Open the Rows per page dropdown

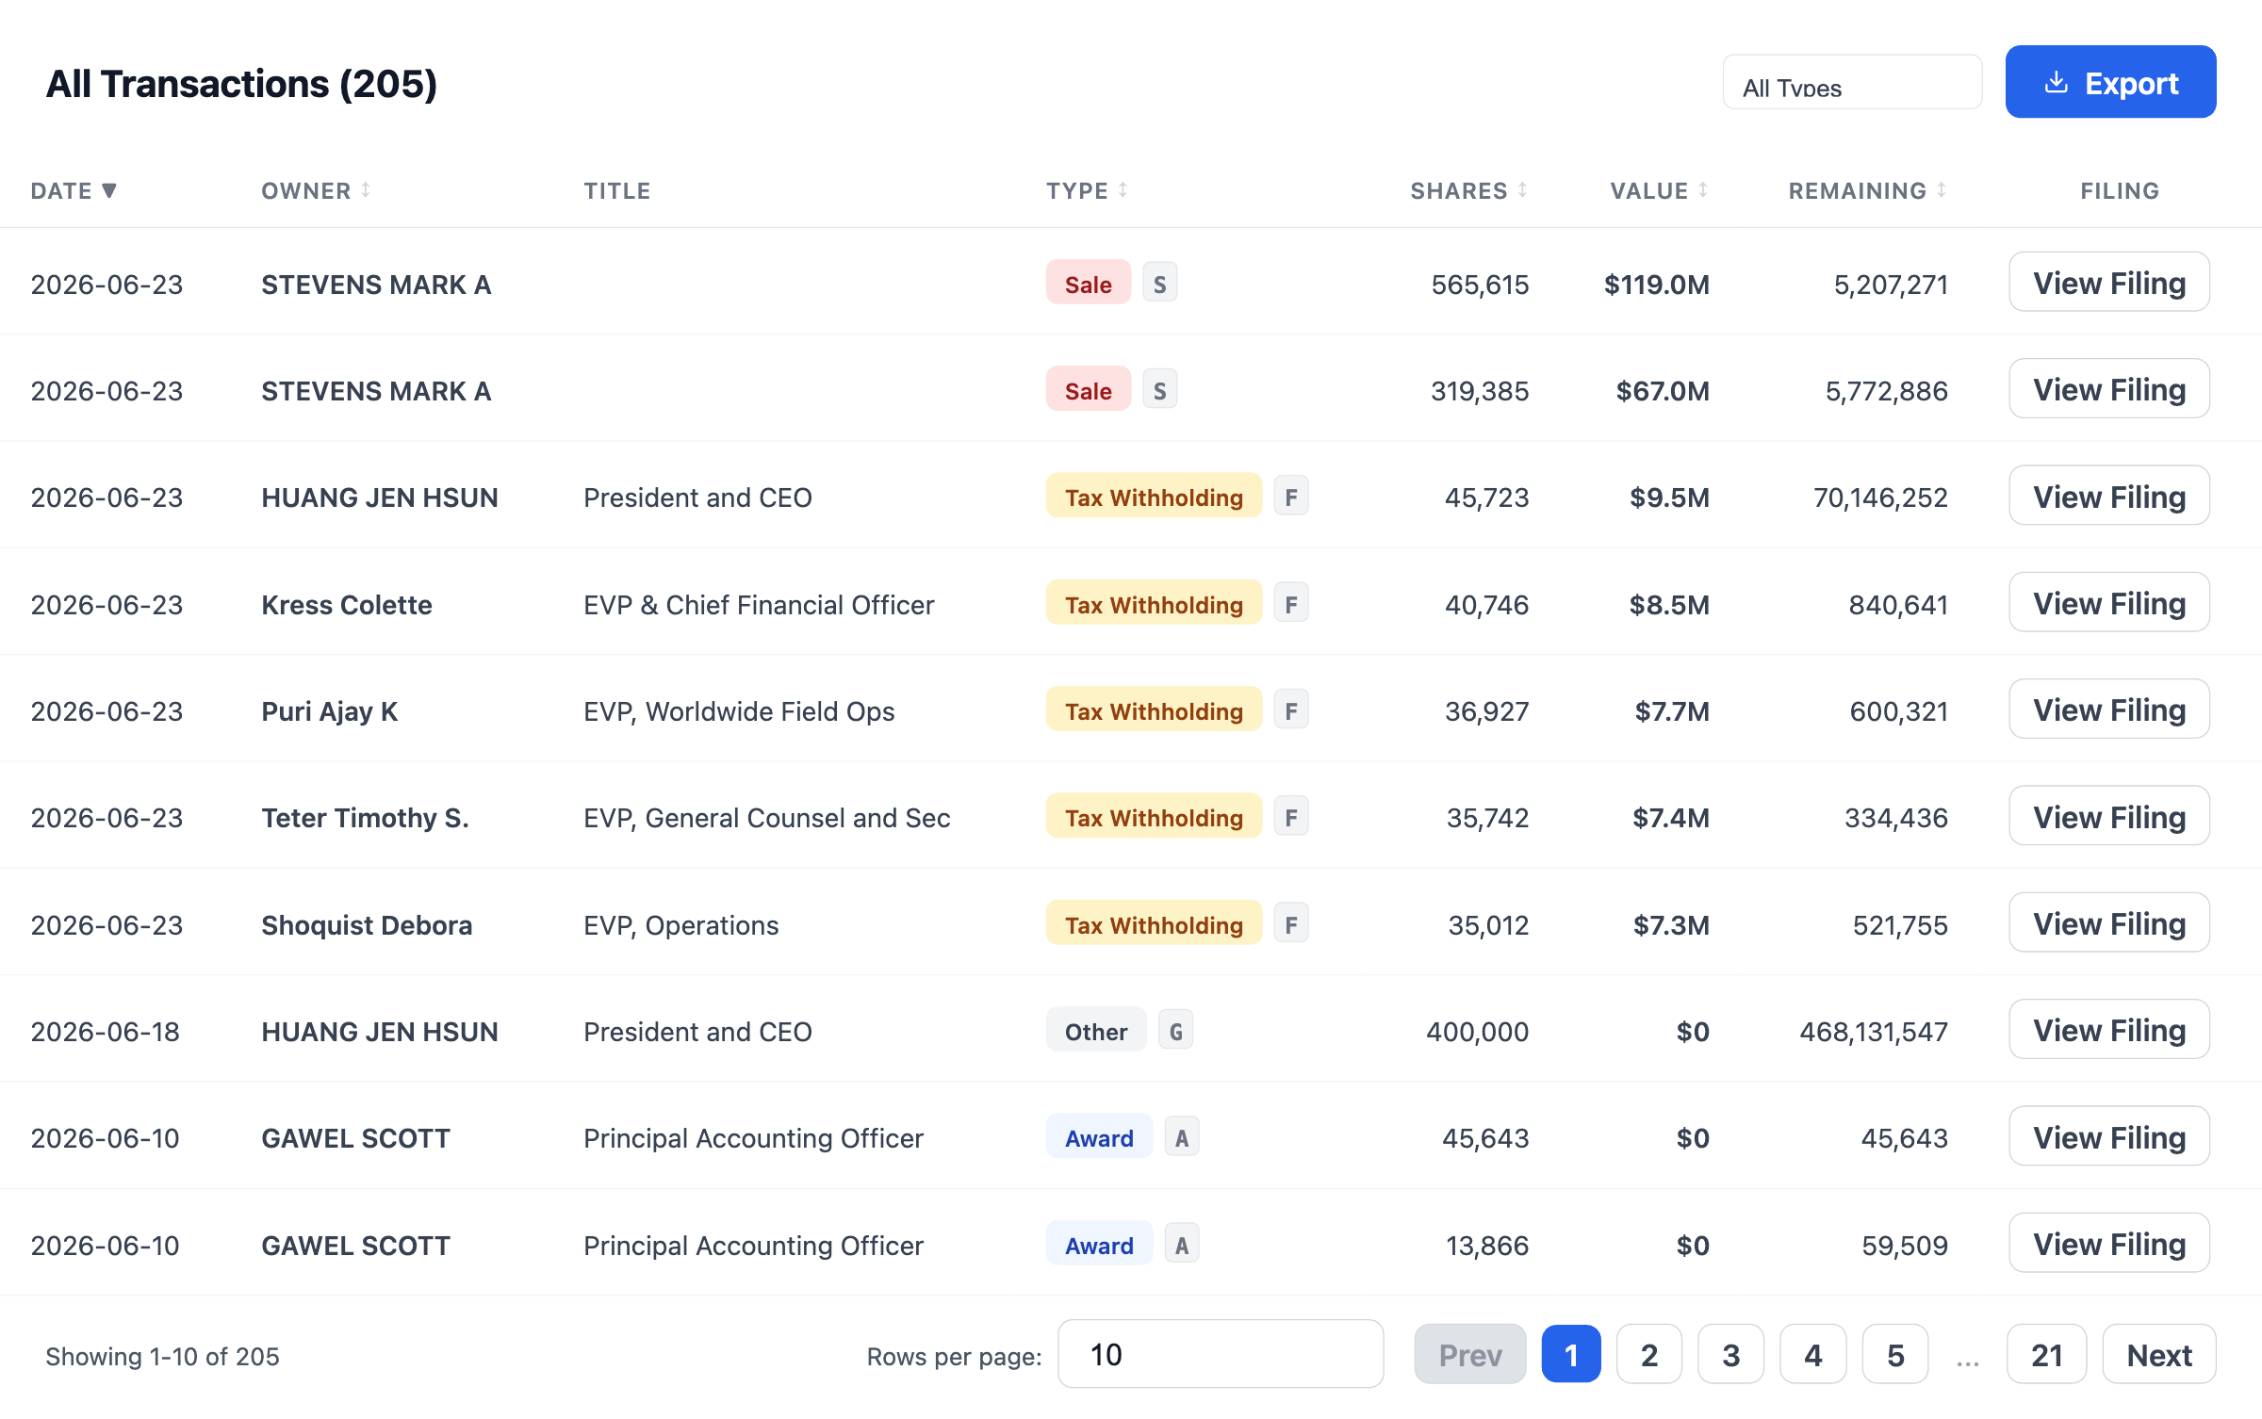click(1221, 1354)
